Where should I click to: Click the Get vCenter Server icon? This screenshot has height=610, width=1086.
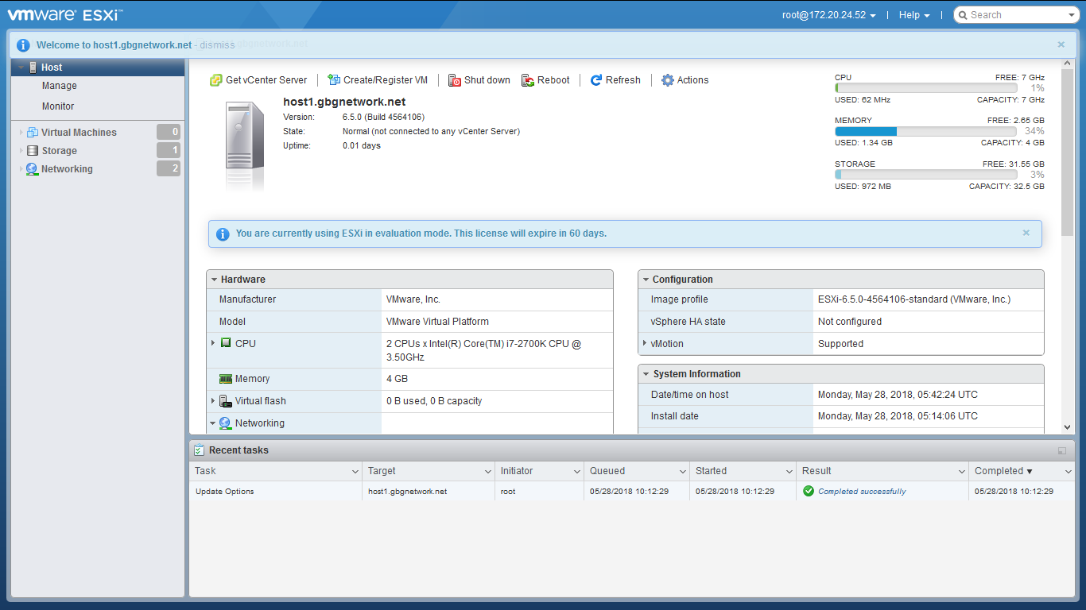pos(215,80)
